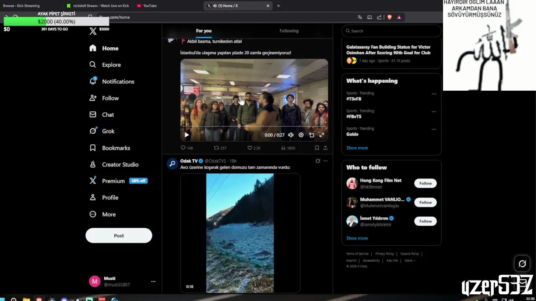Open Windows search from the taskbar
Viewport: 536px width, 301px height.
coord(13,299)
